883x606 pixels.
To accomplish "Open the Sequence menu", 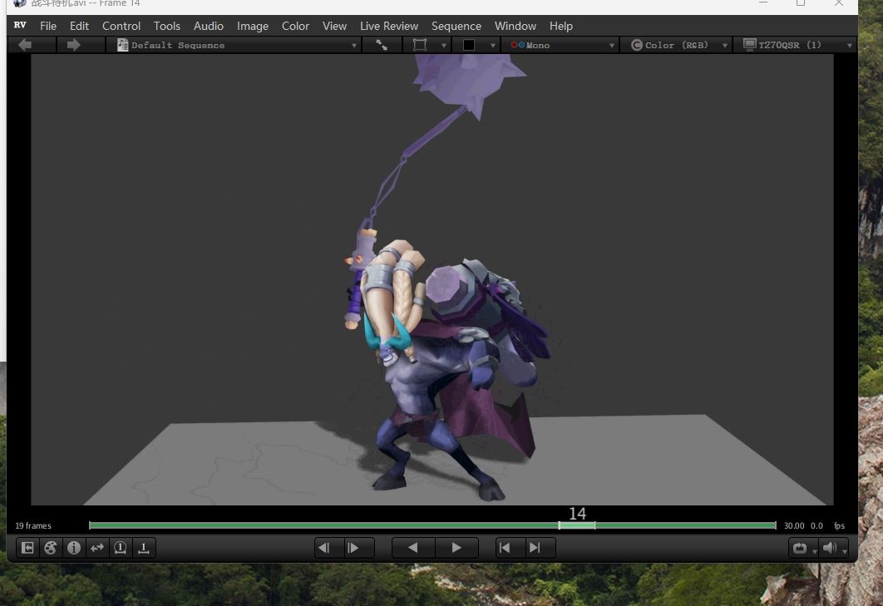I will [x=456, y=26].
